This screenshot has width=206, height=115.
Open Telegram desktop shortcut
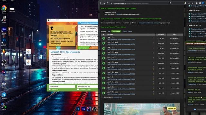(4, 96)
